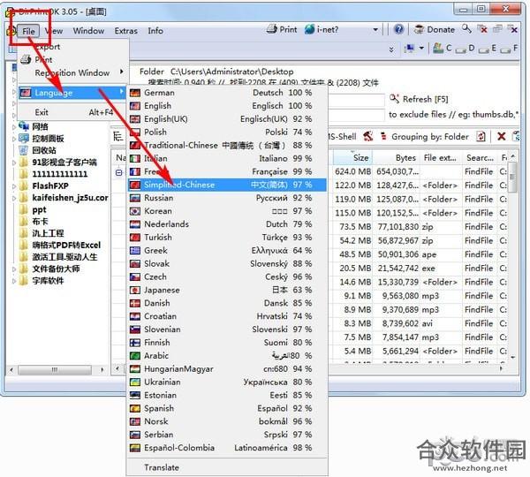
Task: Select Estonian language
Action: 226,396
